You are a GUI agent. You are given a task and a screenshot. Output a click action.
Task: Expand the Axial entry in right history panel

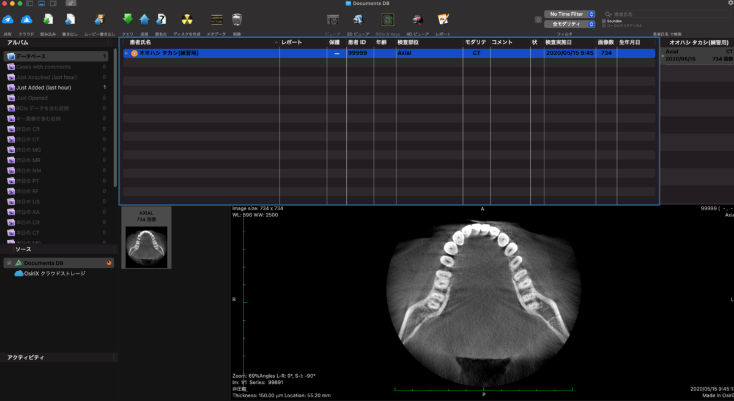coord(662,56)
